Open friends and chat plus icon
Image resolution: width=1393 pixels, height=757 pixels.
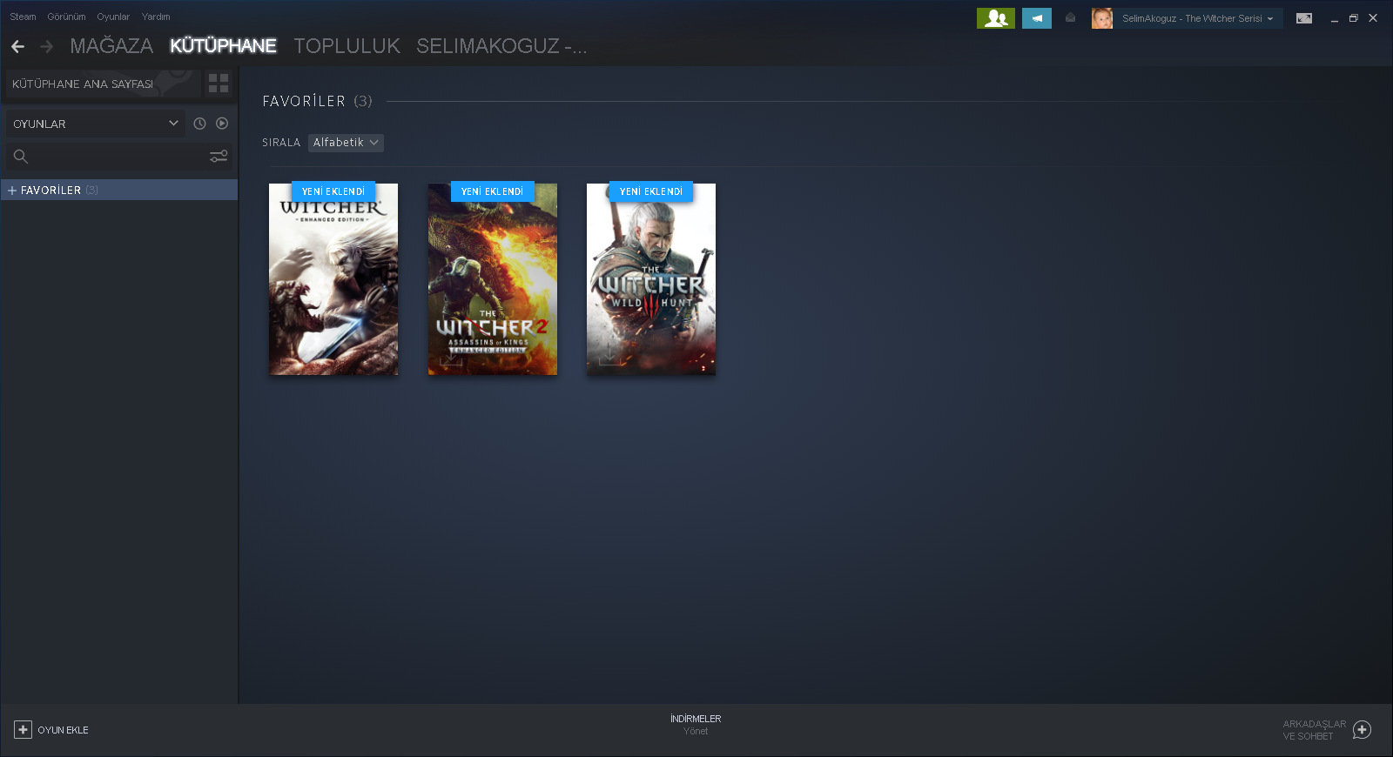point(1363,730)
